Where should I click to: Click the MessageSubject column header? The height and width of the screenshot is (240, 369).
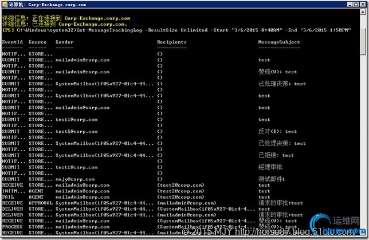tap(278, 42)
